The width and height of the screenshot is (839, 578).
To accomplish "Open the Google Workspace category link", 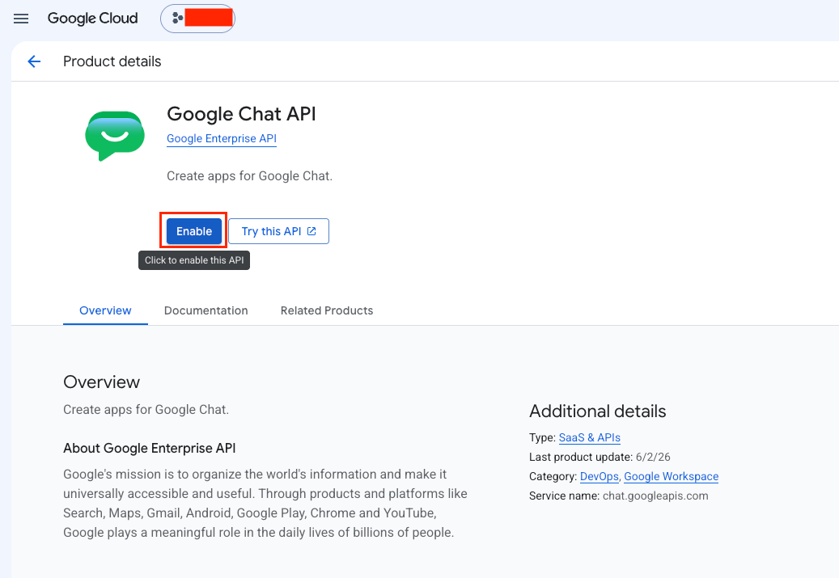I will tap(671, 476).
